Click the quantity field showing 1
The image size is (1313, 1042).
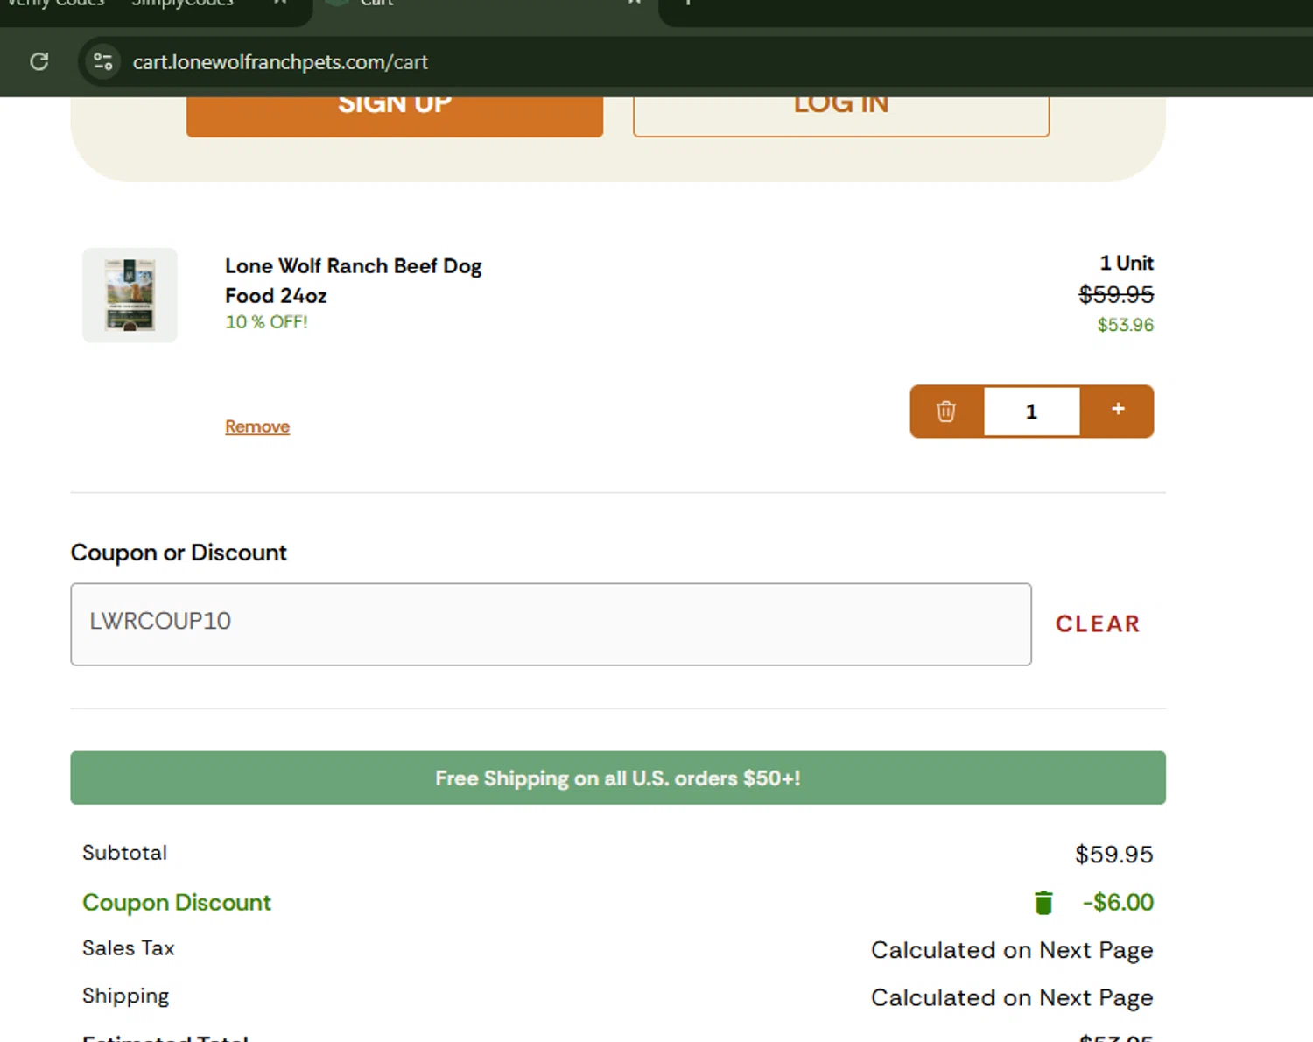[x=1031, y=412]
